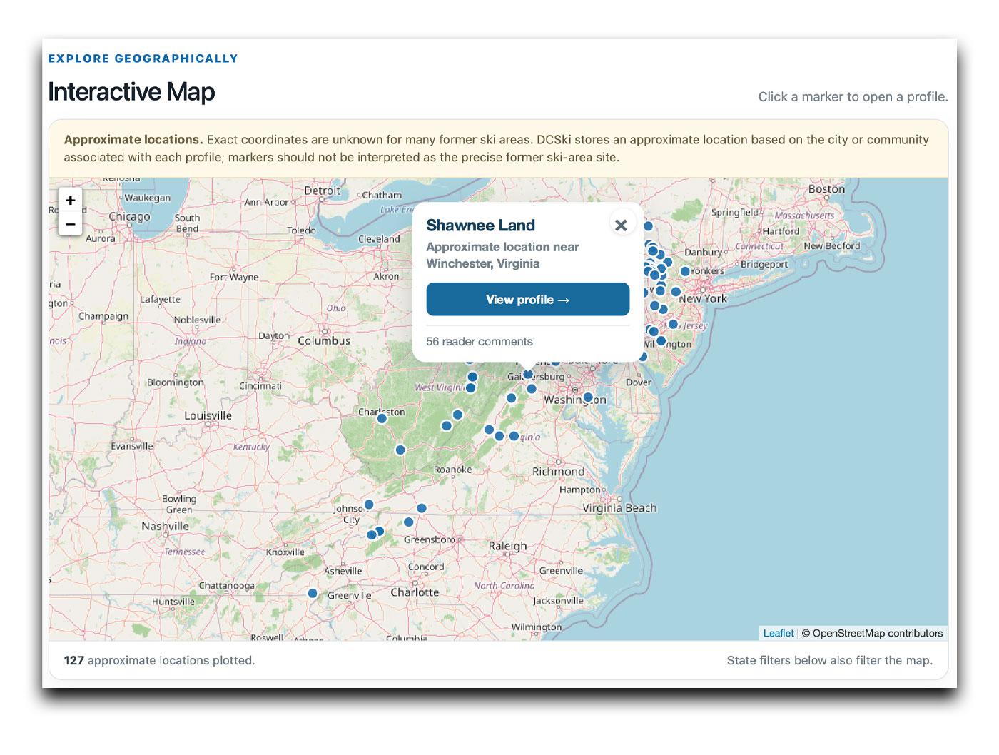Select map marker beside Charleston label
This screenshot has height=755, width=999.
(382, 419)
